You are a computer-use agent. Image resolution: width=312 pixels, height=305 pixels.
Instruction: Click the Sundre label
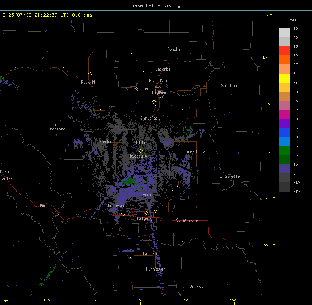(106, 142)
